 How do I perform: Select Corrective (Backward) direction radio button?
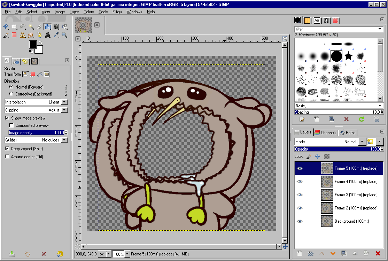click(11, 94)
